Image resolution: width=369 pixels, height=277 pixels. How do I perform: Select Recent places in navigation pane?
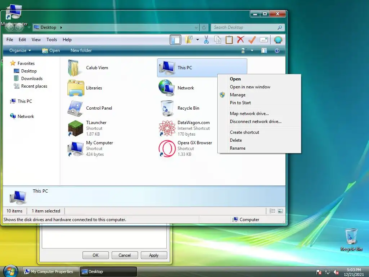click(x=31, y=86)
